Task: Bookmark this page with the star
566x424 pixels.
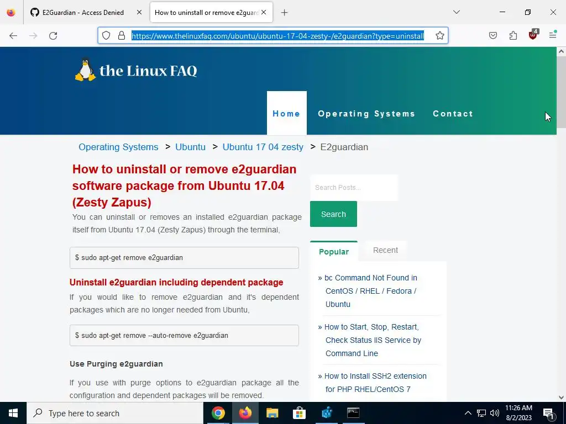Action: (439, 35)
